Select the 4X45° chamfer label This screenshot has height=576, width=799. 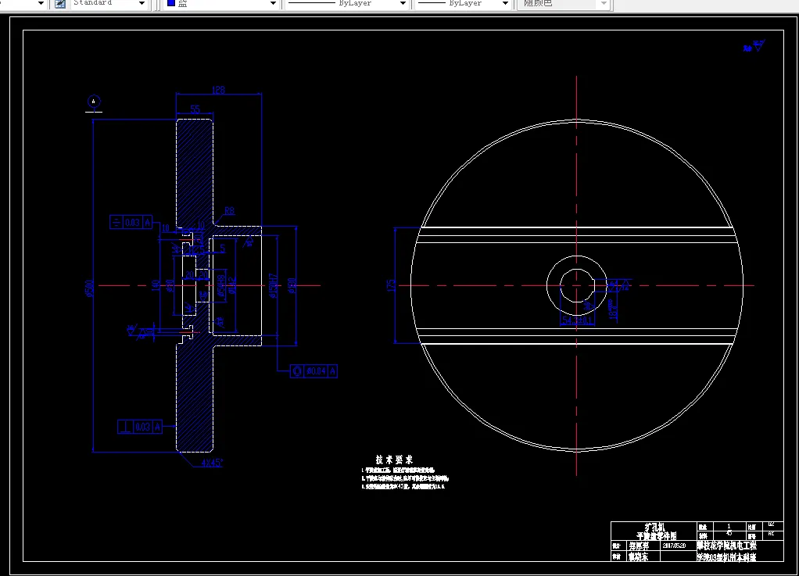click(212, 463)
